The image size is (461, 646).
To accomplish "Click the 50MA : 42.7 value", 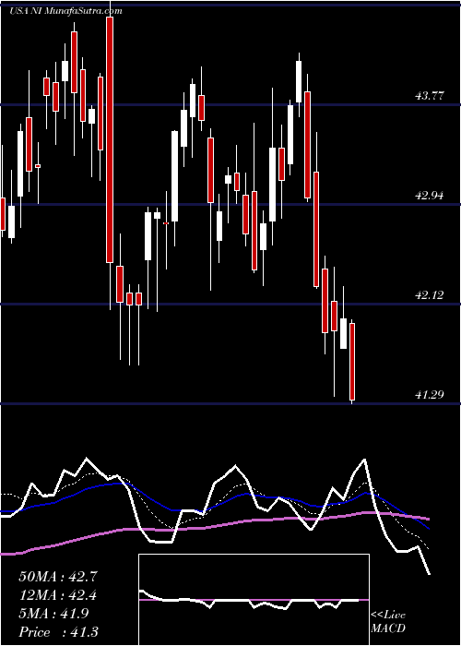I will [x=58, y=577].
